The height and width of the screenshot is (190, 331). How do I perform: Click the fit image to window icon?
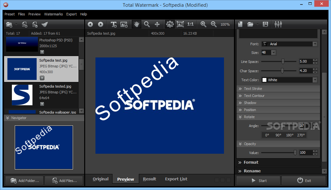point(170,24)
